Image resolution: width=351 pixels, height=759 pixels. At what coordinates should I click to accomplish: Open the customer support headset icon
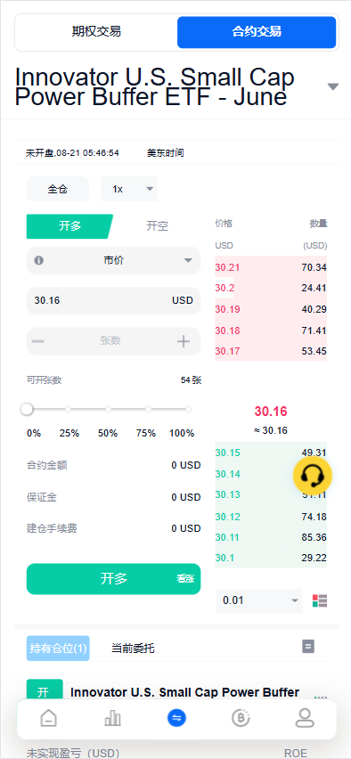click(x=313, y=476)
